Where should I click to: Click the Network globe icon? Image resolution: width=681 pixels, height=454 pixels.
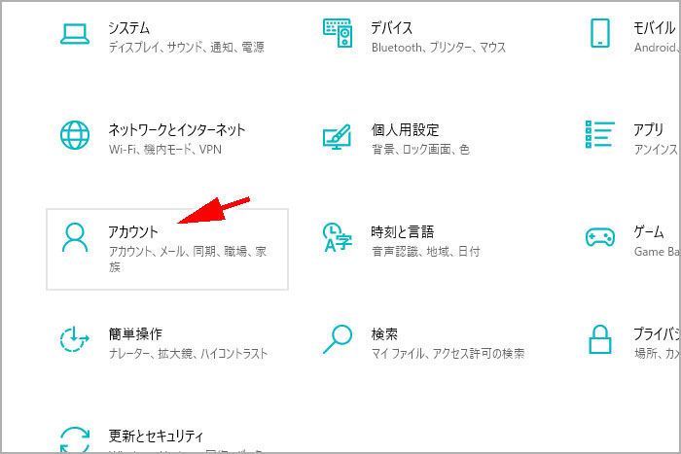click(75, 137)
